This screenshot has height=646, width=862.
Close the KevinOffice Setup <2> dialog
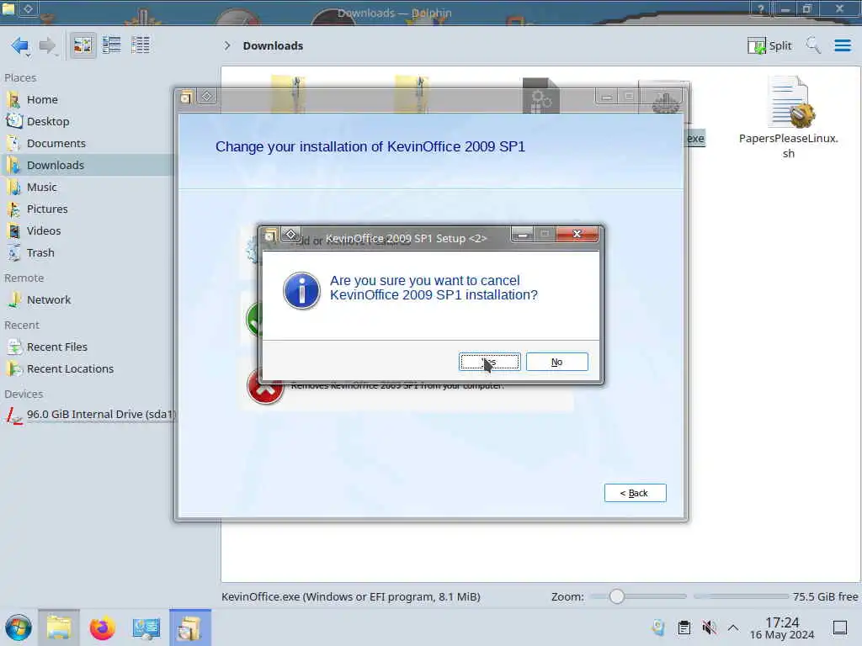[x=577, y=234]
